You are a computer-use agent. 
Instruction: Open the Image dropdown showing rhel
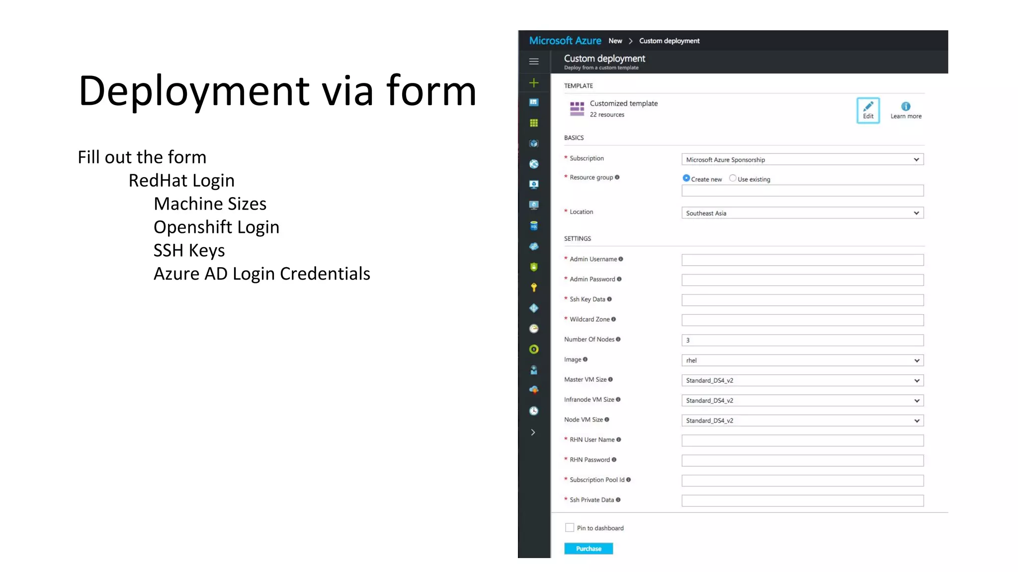(802, 360)
